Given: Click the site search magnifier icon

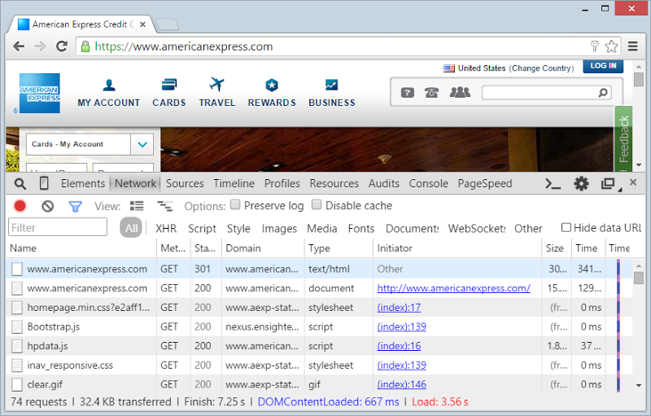Looking at the screenshot, I should coord(603,93).
